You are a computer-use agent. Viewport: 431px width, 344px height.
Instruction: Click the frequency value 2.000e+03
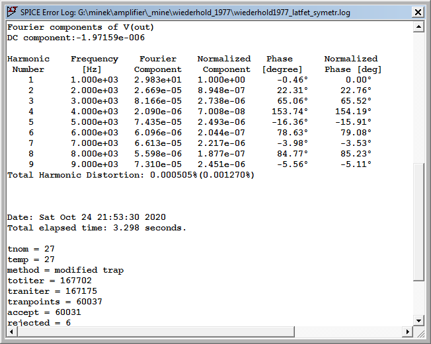click(x=95, y=90)
